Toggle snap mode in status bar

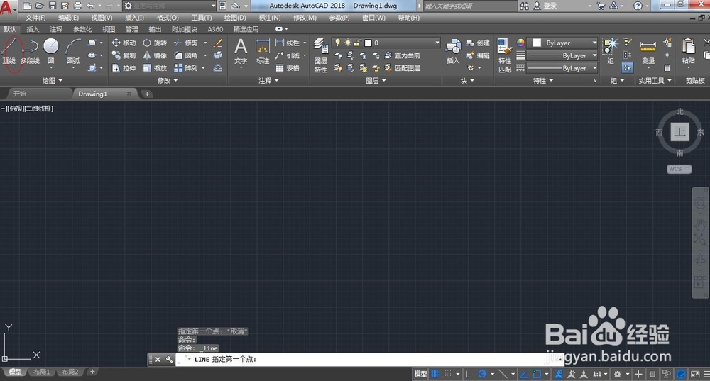pos(447,374)
